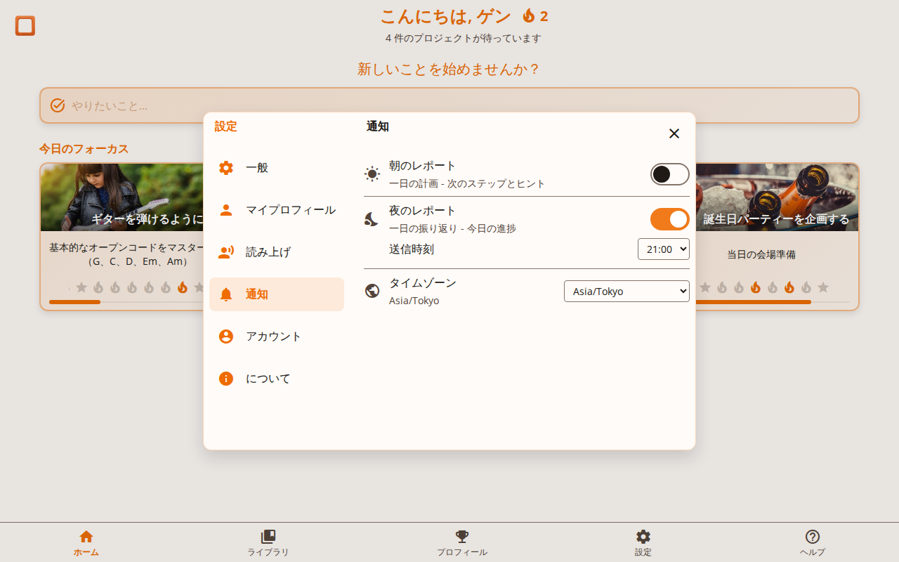Click 4 件のプロジェクトが待っています text
Viewport: 899px width, 562px height.
(464, 38)
